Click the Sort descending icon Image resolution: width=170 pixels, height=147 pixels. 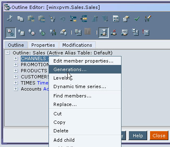click(x=105, y=19)
